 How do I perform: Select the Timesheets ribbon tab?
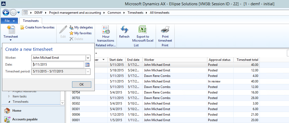coord(31,21)
